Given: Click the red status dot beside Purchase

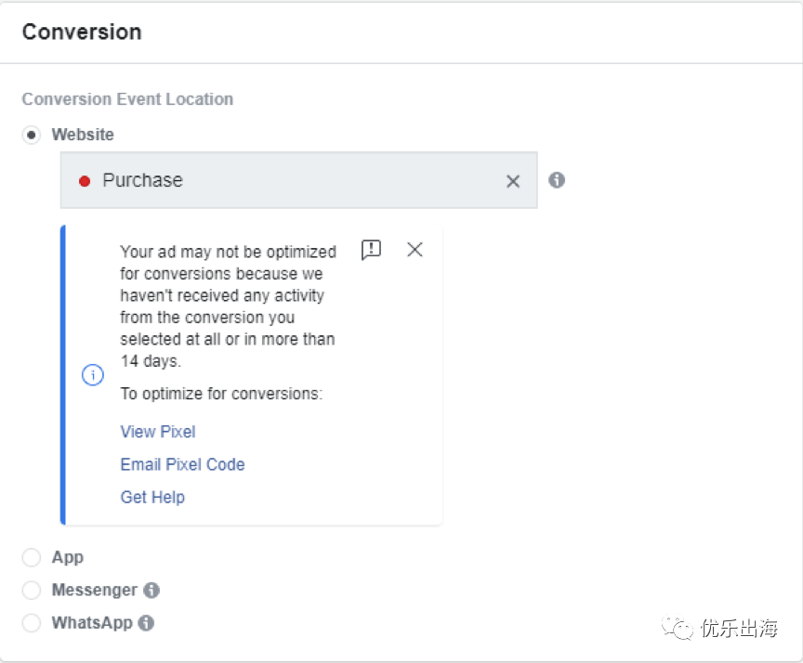Looking at the screenshot, I should [85, 181].
